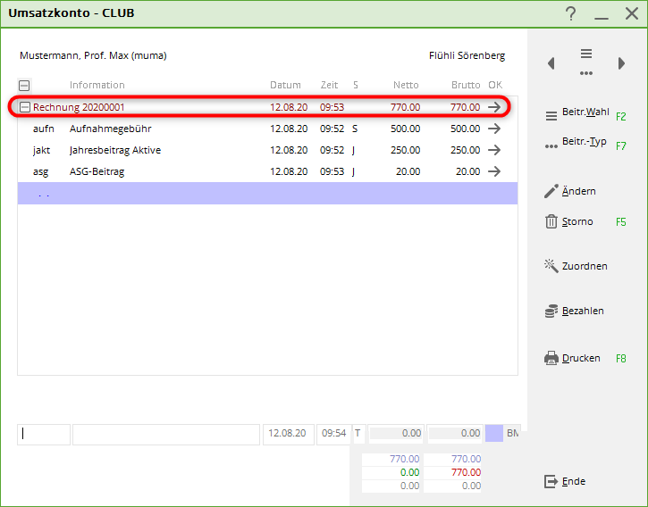Click the coins icon for Bezahlen
The height and width of the screenshot is (507, 648).
(551, 312)
